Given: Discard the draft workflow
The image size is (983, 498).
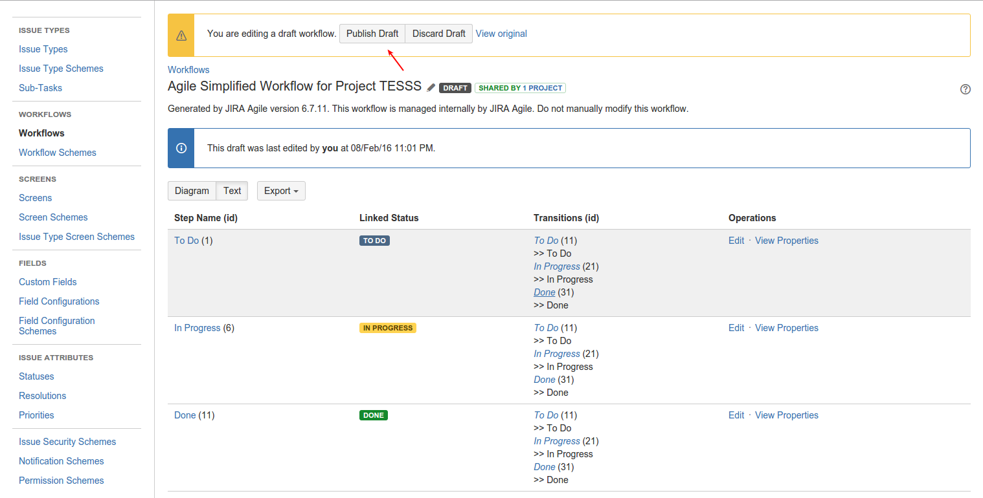Looking at the screenshot, I should pos(439,34).
